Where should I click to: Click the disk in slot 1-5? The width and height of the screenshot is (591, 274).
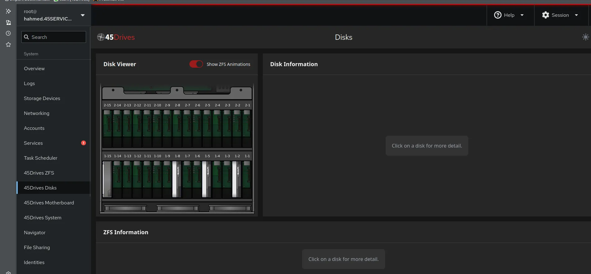(x=207, y=179)
